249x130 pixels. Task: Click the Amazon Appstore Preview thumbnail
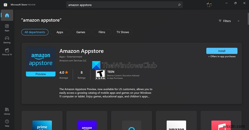41,62
